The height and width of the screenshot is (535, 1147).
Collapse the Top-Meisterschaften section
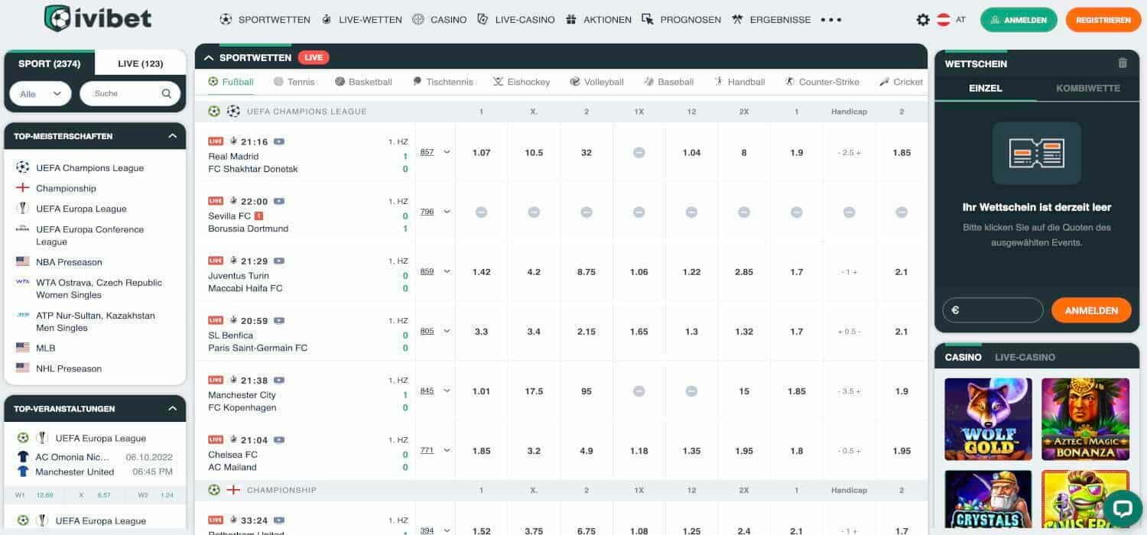tap(173, 136)
